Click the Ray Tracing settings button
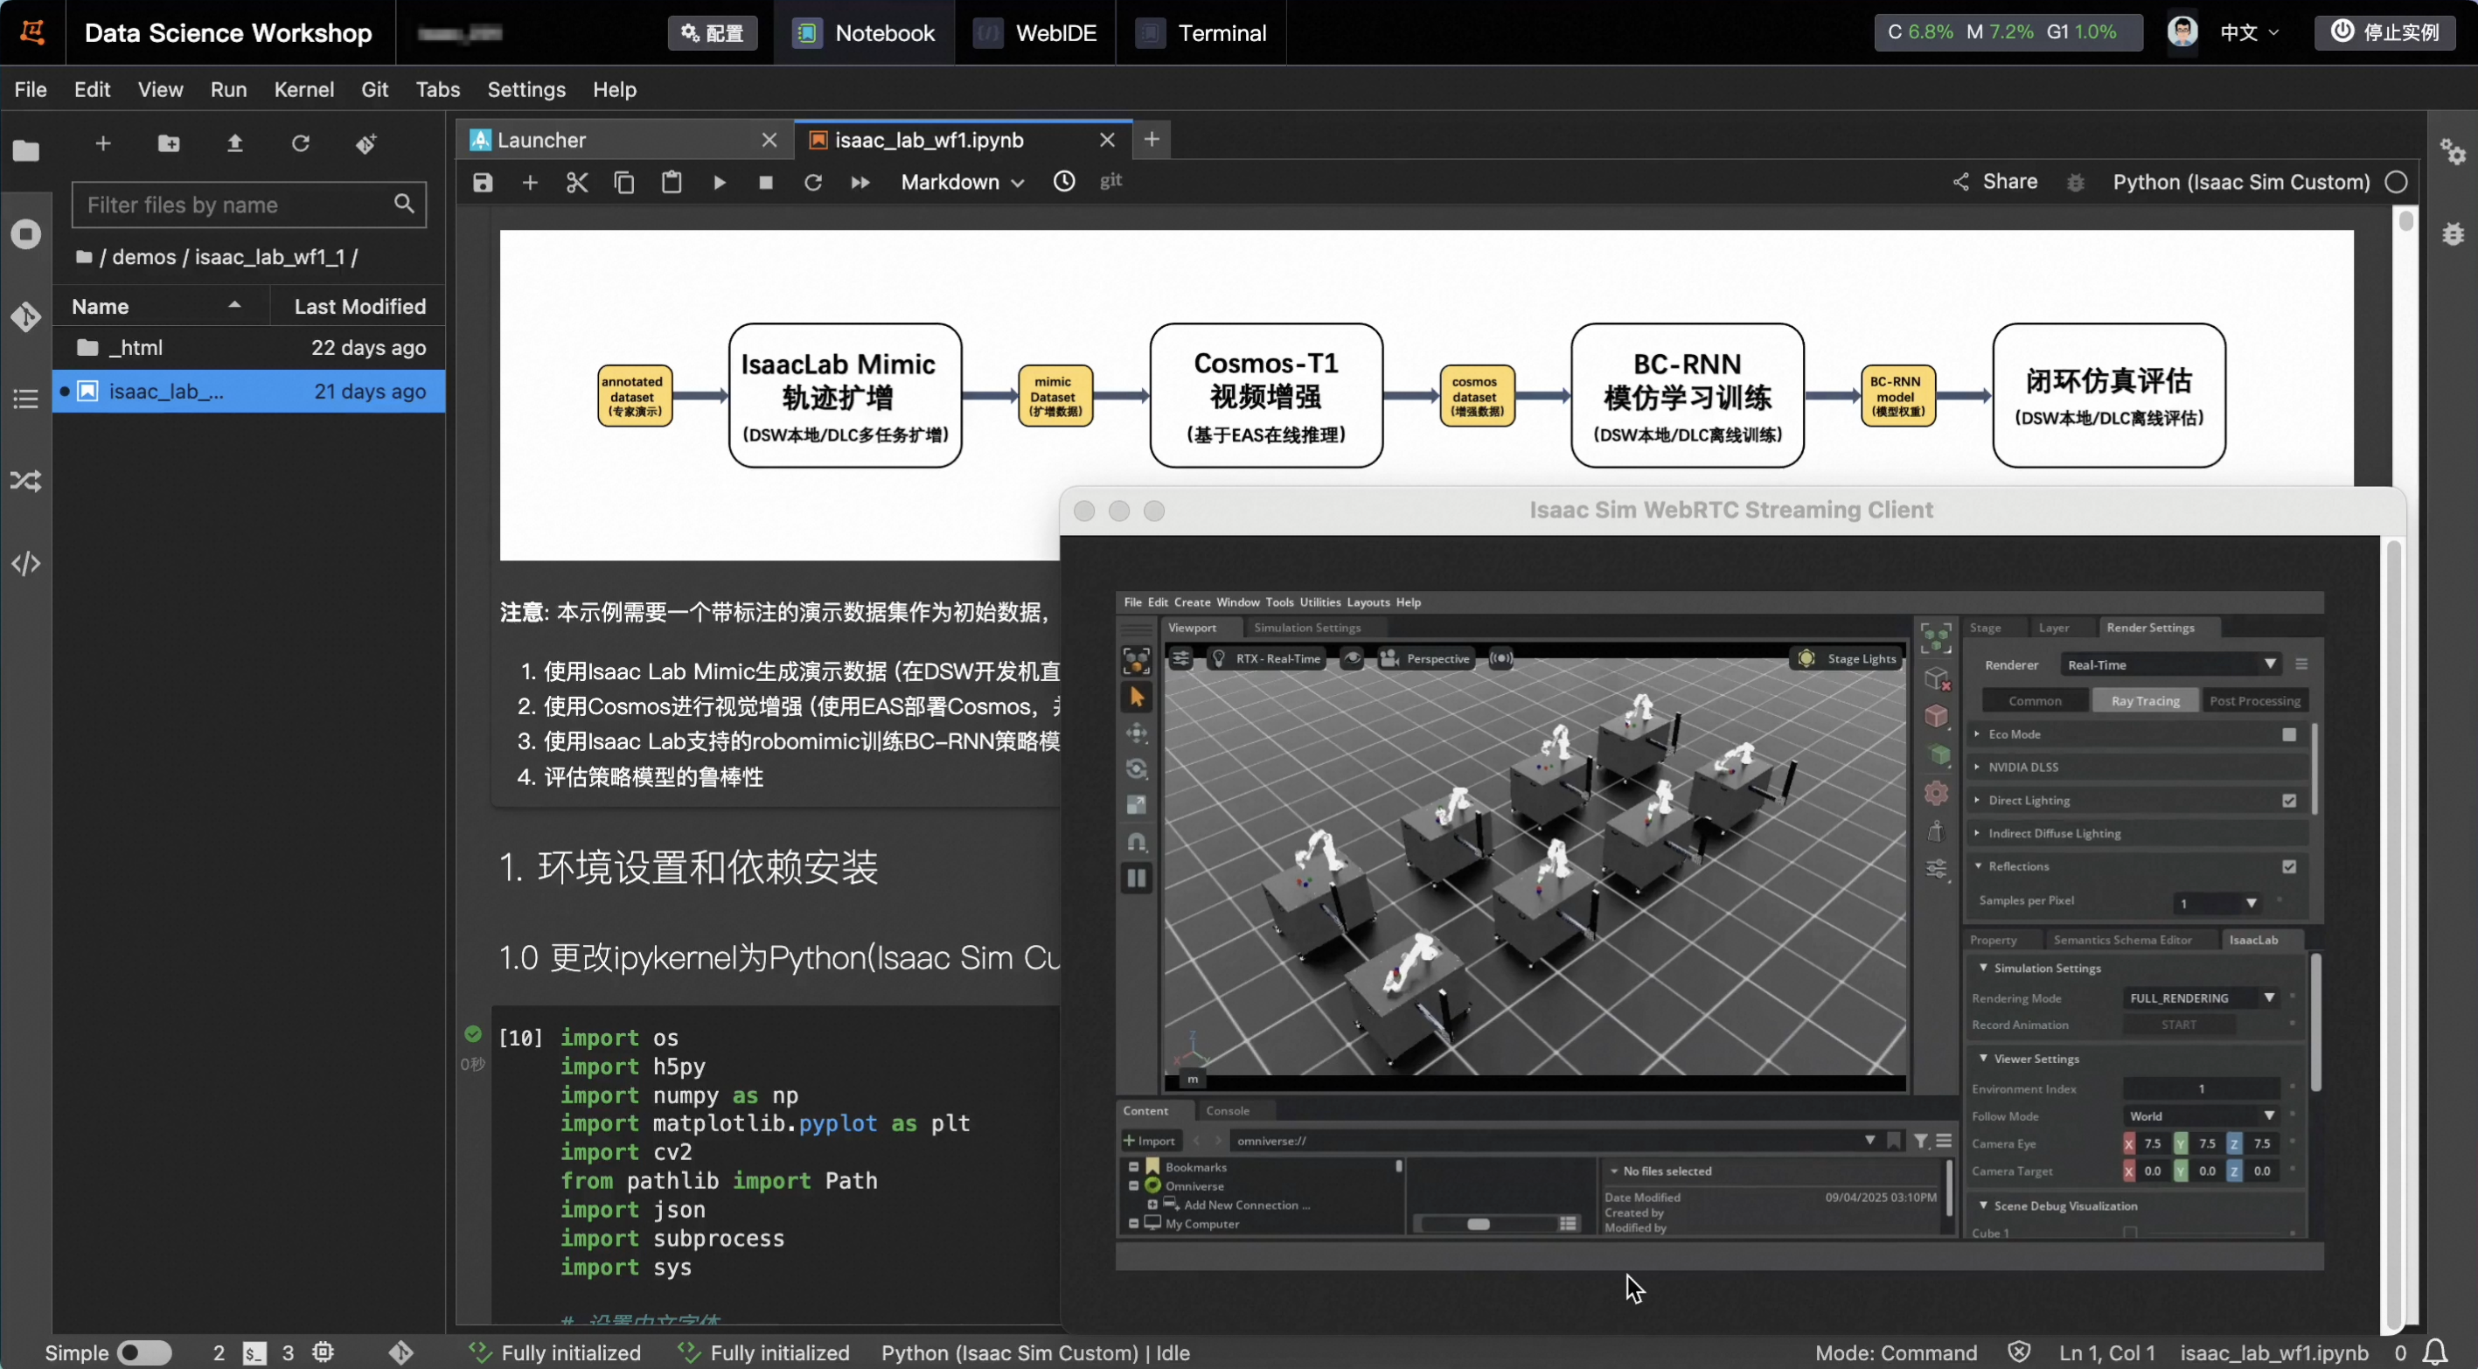This screenshot has height=1369, width=2478. coord(2145,700)
